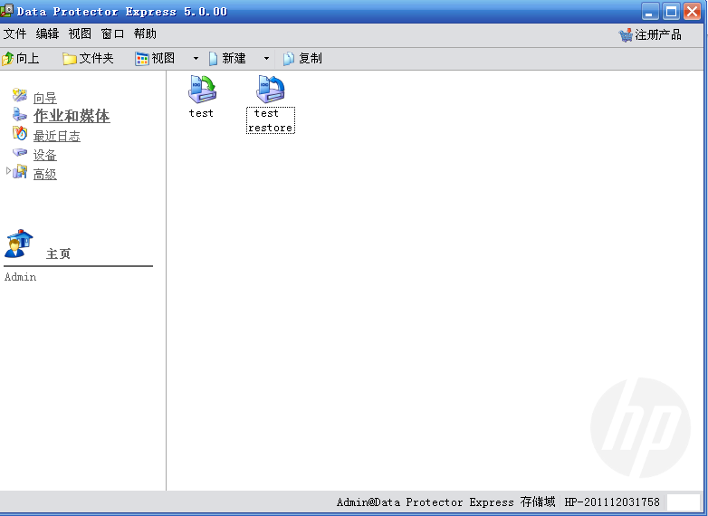Viewport: 708px width, 516px height.
Task: Click the 视图 toolbar grid icon
Action: click(x=142, y=59)
